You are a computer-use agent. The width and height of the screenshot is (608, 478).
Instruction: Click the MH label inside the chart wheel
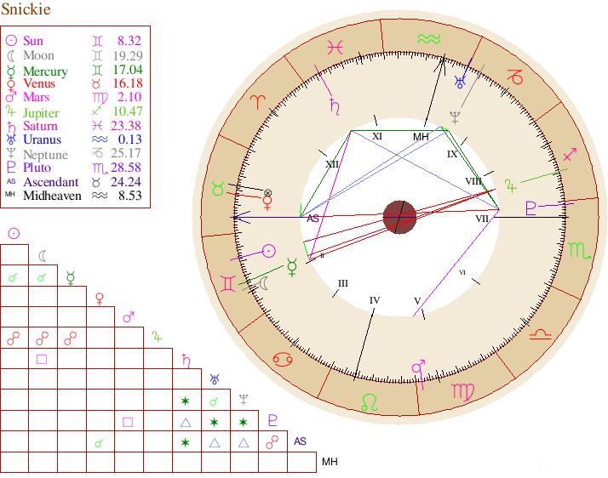(421, 137)
